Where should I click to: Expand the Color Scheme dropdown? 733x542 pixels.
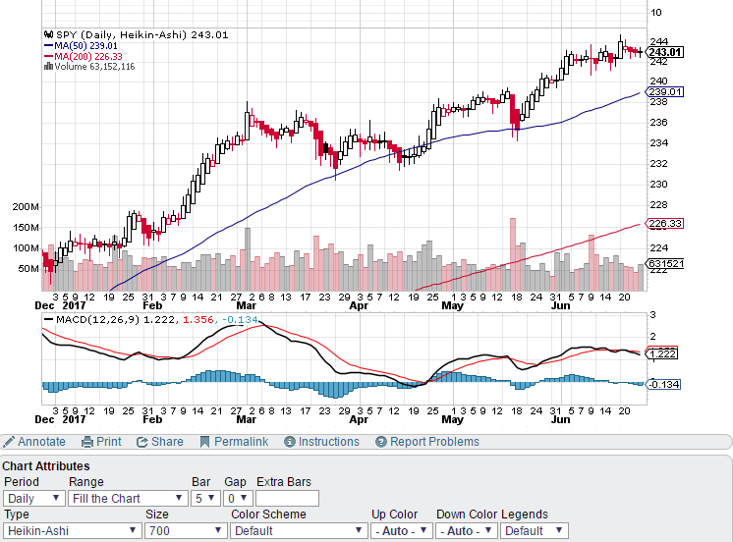click(297, 530)
